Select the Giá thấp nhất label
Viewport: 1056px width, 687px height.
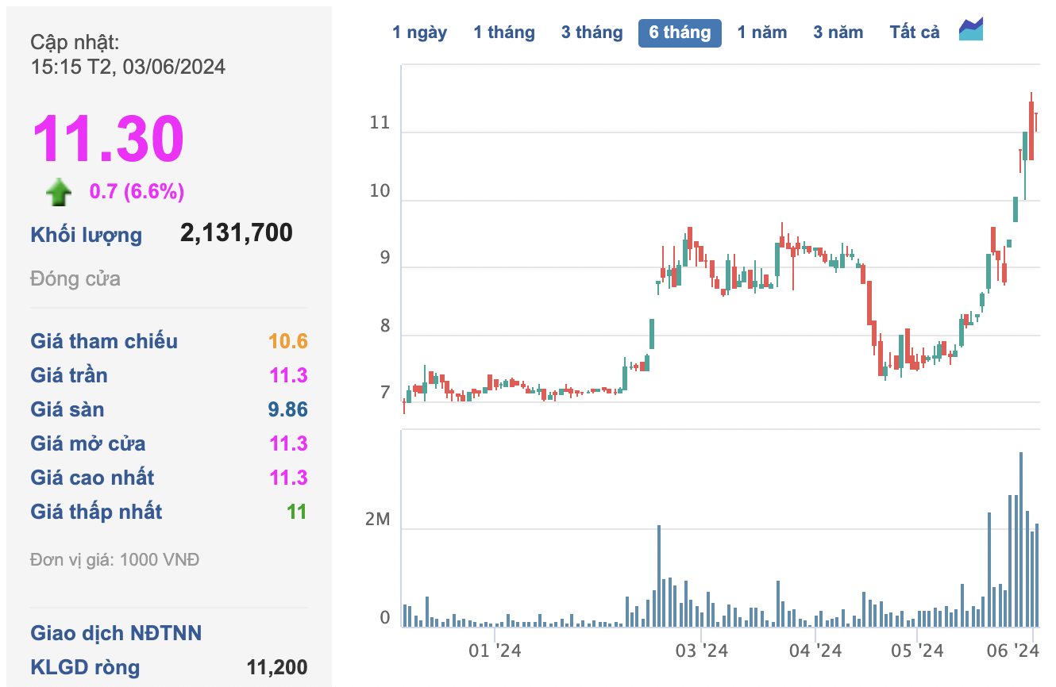point(96,512)
